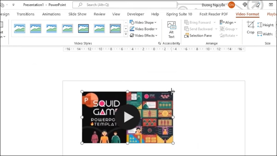Click the Search box
The width and height of the screenshot is (277, 156).
[x=125, y=5]
